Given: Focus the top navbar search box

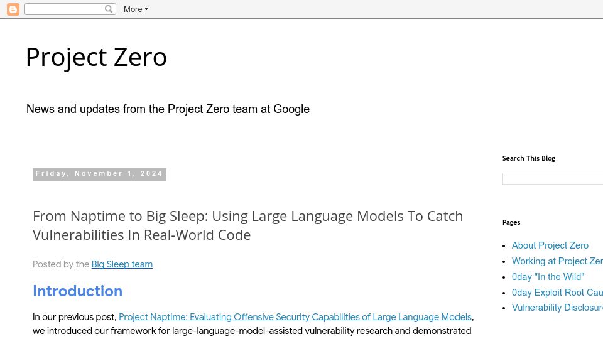Looking at the screenshot, I should click(70, 9).
